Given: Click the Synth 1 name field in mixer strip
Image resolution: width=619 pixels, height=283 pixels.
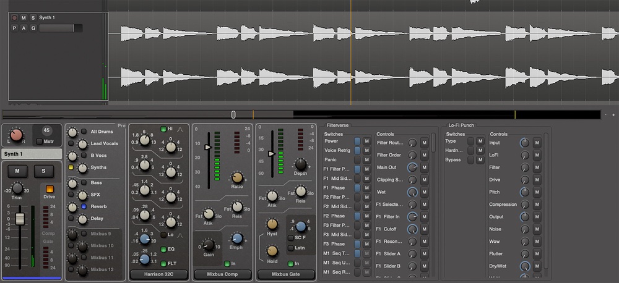Looking at the screenshot, I should click(31, 154).
